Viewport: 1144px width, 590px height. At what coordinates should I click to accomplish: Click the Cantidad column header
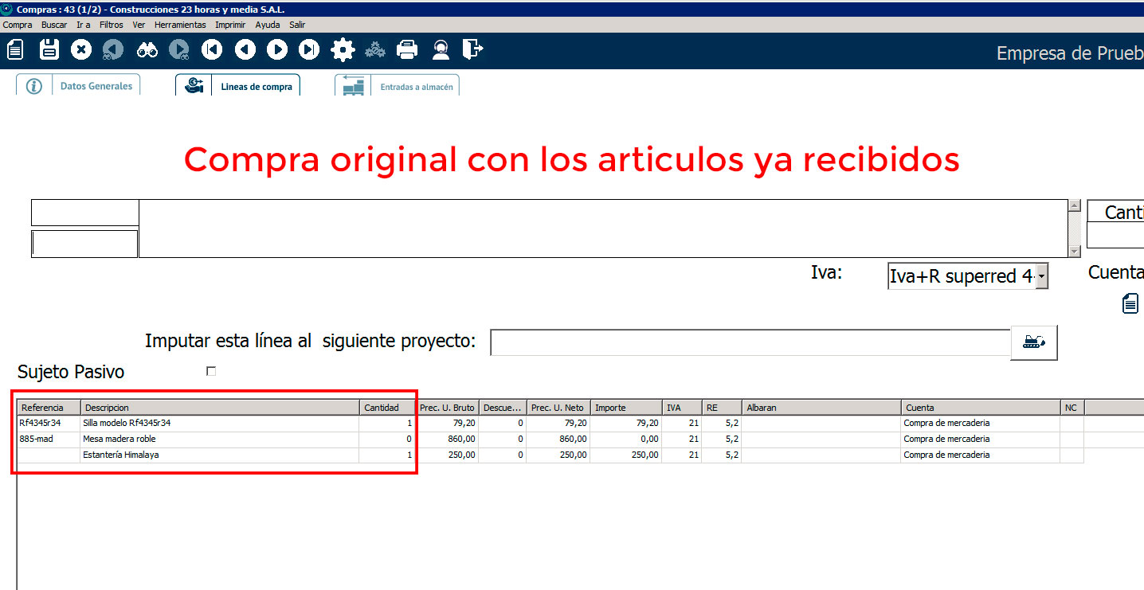point(387,408)
